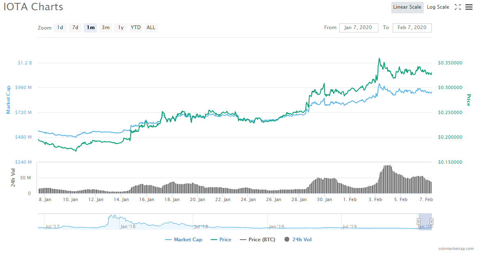Viewport: 479px width, 254px height.
Task: Click the 30 M volume axis label
Action: 25,178
